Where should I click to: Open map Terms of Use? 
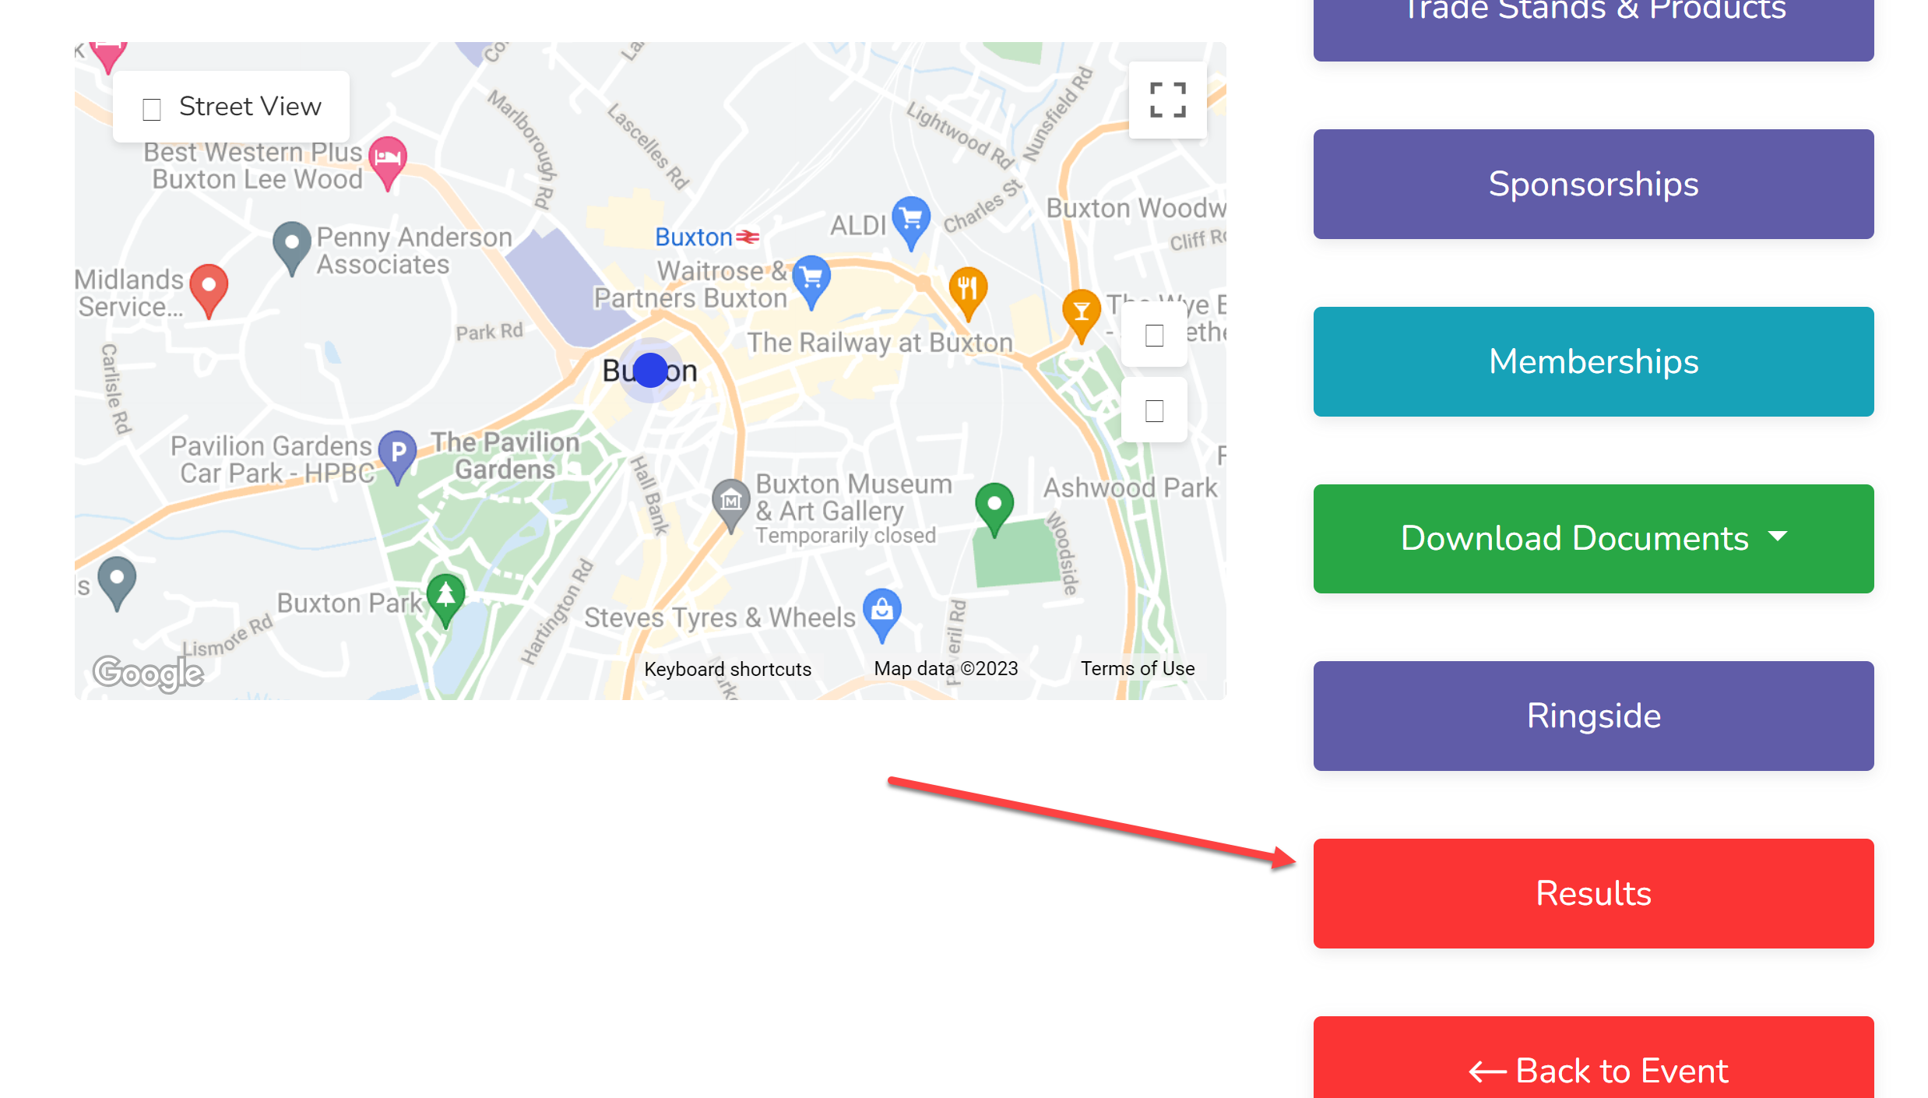click(1138, 668)
